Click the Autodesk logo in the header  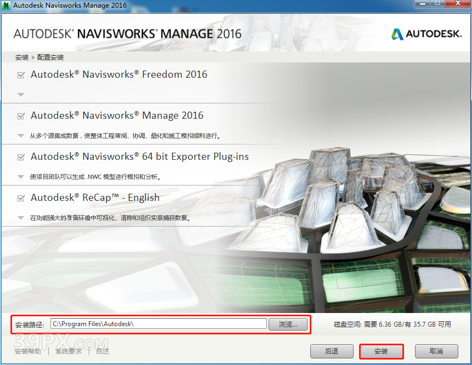click(426, 34)
